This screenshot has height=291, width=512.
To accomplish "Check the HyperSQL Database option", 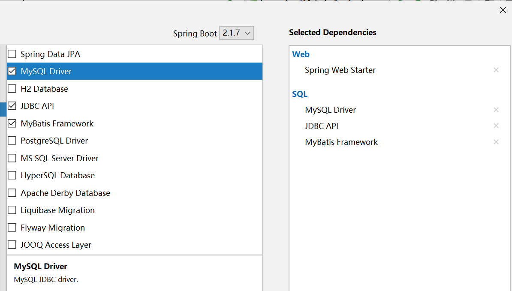I will pos(12,175).
